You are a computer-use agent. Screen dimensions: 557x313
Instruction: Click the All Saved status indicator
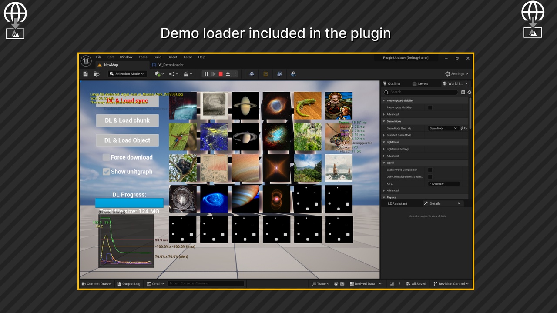click(x=416, y=284)
